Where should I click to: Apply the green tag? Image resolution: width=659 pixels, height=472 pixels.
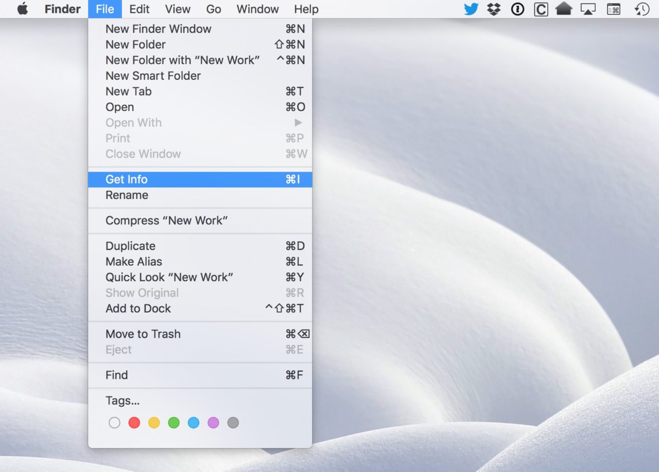(174, 423)
